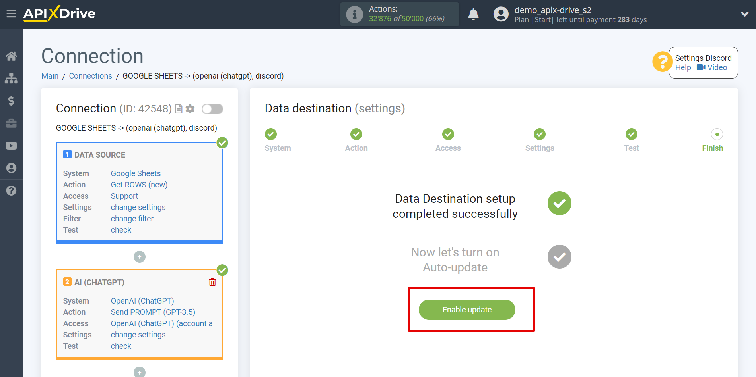This screenshot has height=377, width=756.
Task: Go to the Finish step
Action: 717,134
